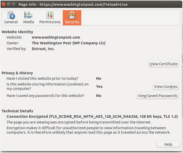This screenshot has width=183, height=153.
Task: Click the Security tab label
Action: [72, 22]
